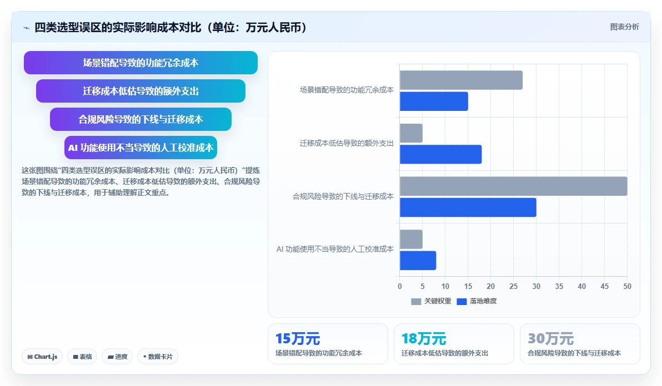
Task: Click the gray bar for 迁移成本低估导致的额外支出
Action: pyautogui.click(x=411, y=133)
